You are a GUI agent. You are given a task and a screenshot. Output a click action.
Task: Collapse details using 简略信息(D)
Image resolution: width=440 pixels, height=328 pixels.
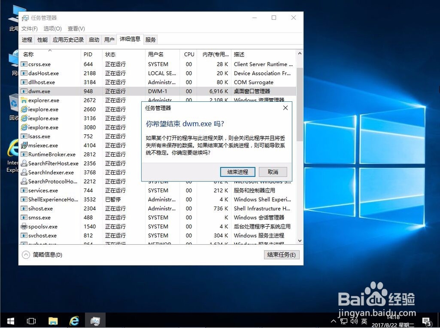pos(42,254)
